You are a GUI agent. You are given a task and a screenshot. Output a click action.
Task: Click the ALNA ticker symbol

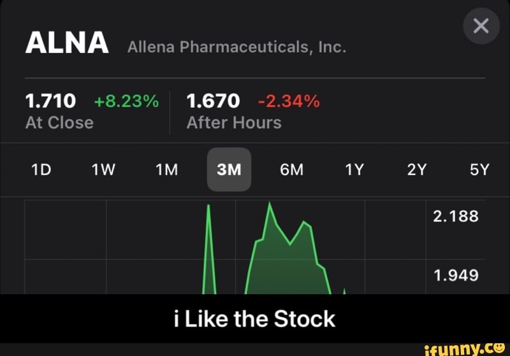pyautogui.click(x=66, y=44)
